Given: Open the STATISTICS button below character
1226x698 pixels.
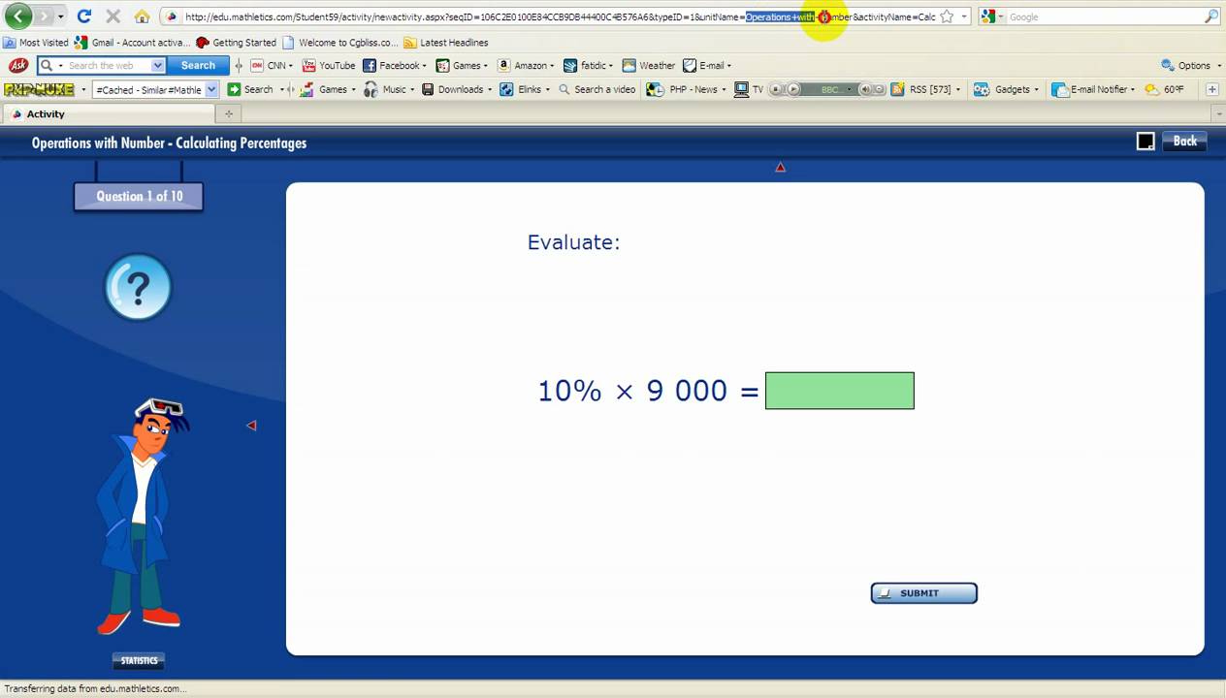Looking at the screenshot, I should 139,661.
